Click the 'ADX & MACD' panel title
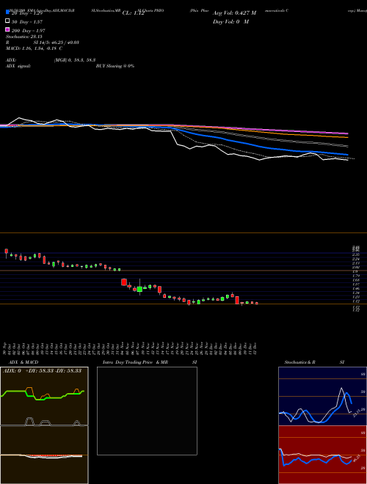 tap(23, 362)
